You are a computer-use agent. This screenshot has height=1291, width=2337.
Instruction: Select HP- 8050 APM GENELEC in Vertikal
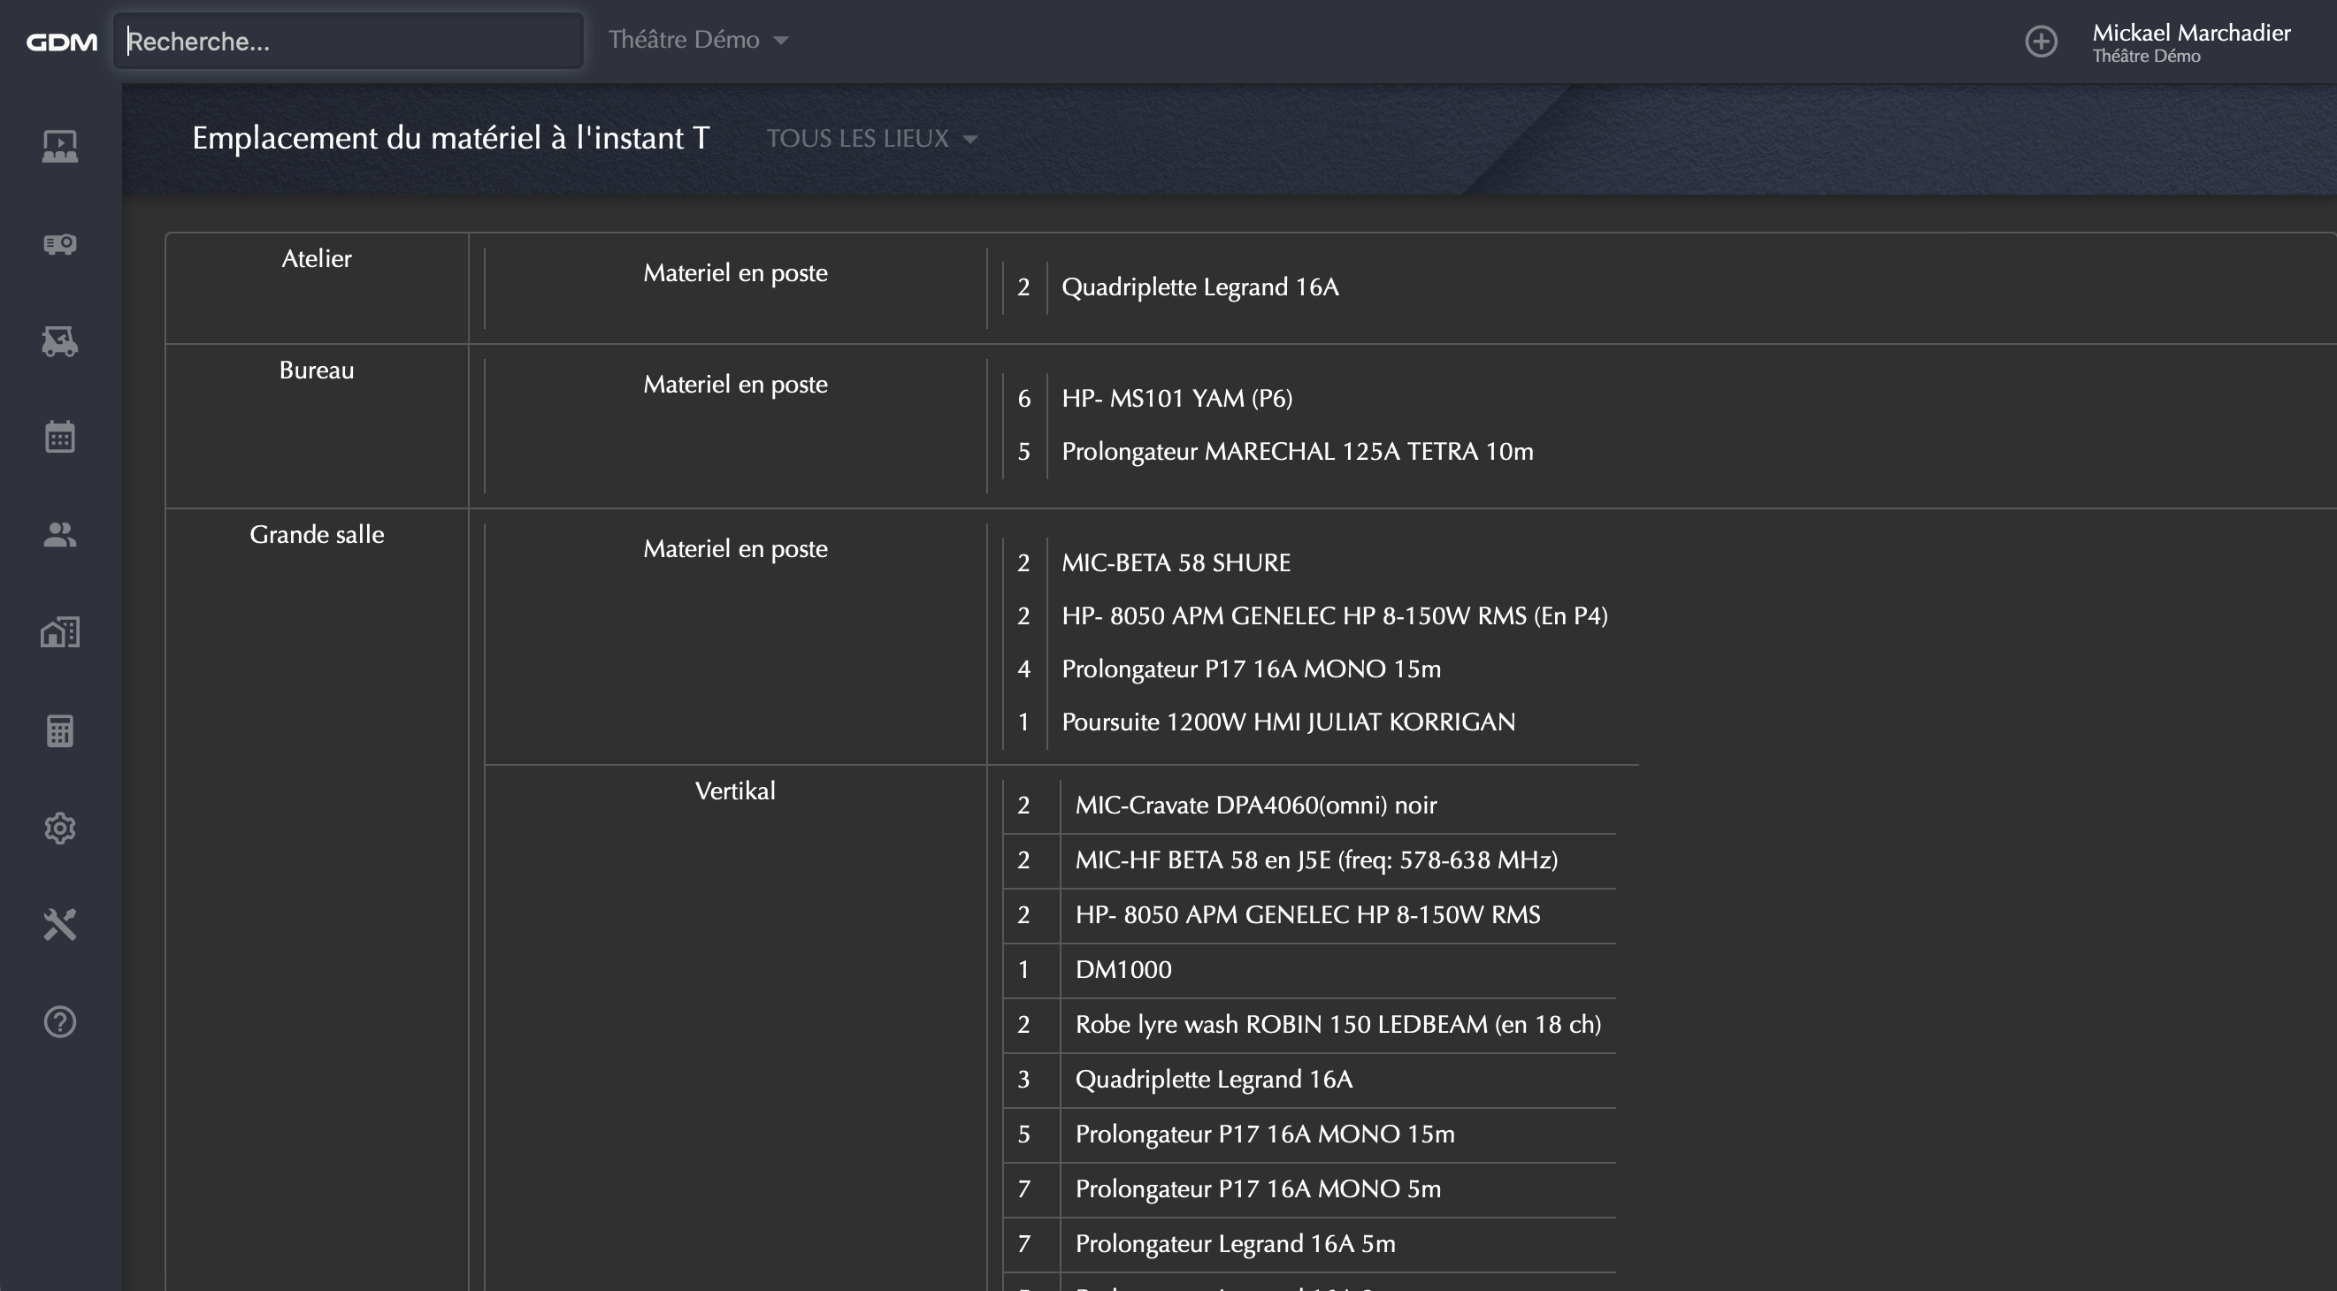point(1307,915)
